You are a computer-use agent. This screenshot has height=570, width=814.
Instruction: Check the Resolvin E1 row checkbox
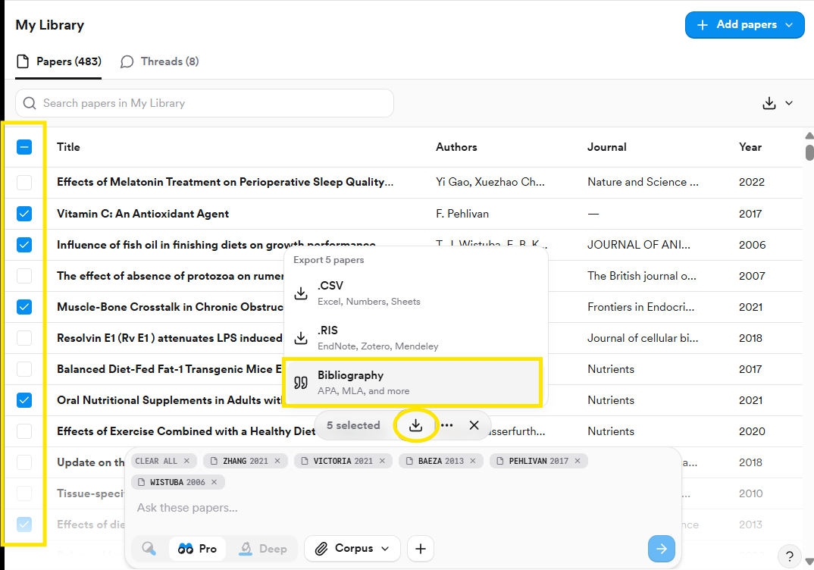tap(24, 338)
